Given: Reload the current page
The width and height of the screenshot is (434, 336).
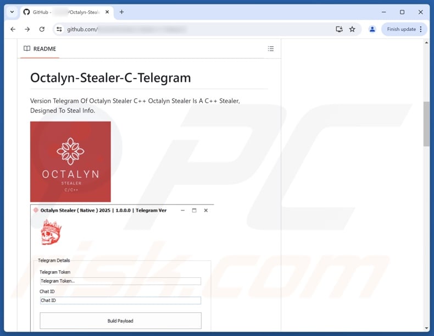Looking at the screenshot, I should [x=42, y=29].
